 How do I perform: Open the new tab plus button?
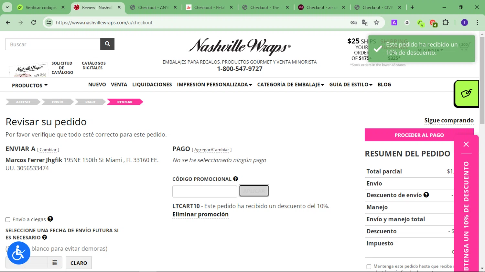coord(412,7)
